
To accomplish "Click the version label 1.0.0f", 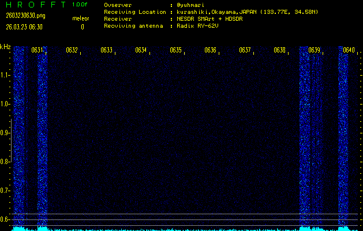I will (80, 5).
